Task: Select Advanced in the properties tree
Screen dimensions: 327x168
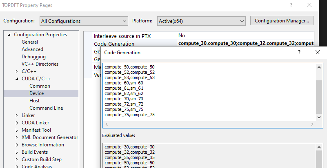Action: coord(32,49)
